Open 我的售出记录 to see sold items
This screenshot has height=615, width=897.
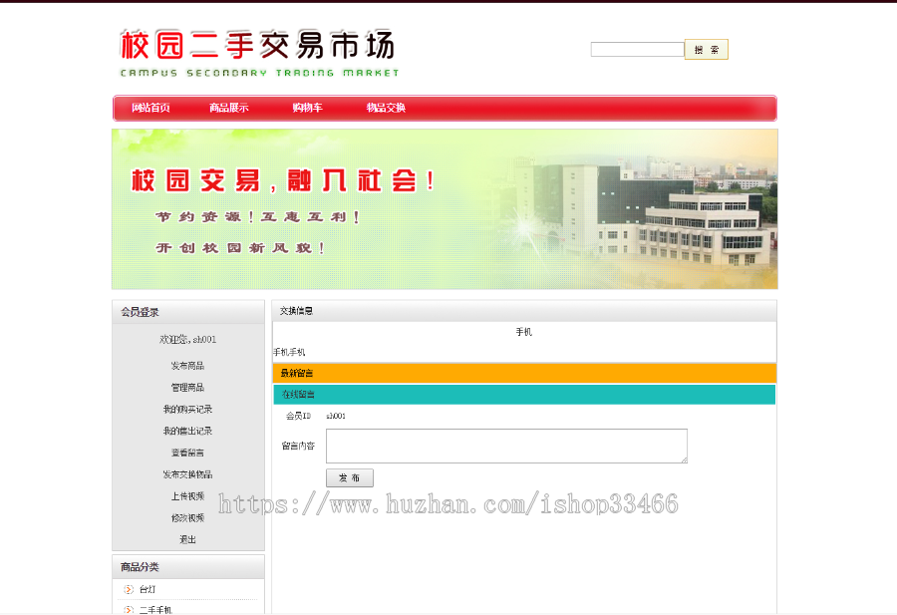[188, 431]
